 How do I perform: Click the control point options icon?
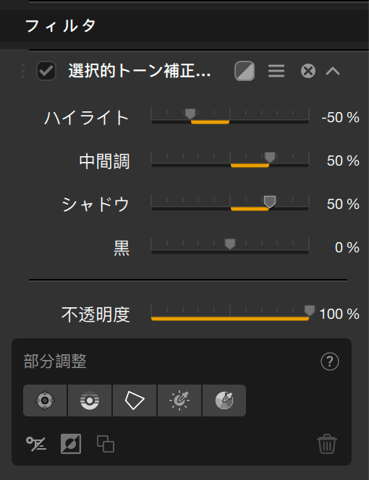(x=36, y=444)
